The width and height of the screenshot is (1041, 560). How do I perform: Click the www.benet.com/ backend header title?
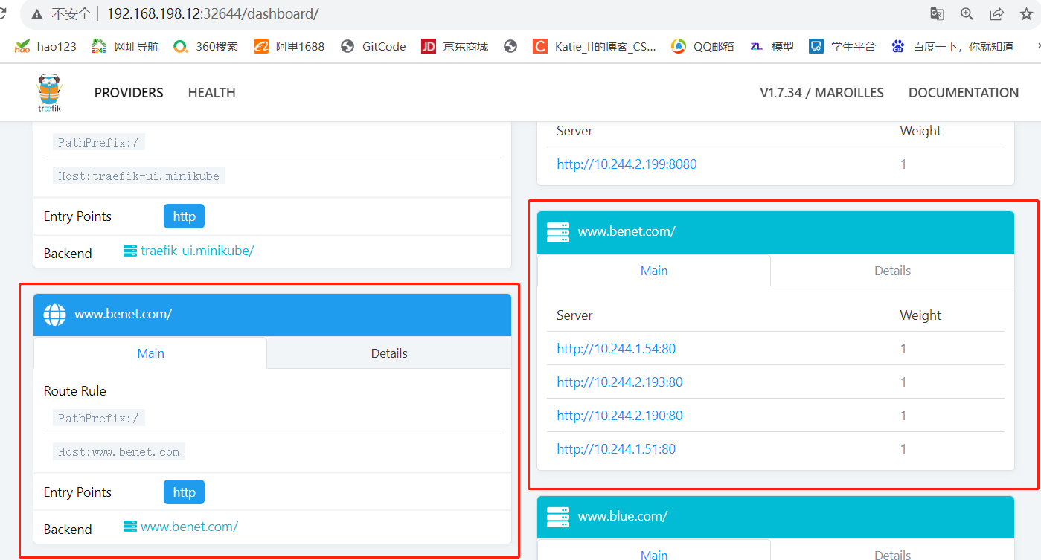pos(627,231)
